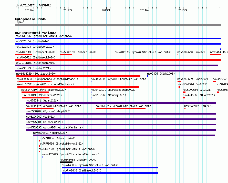Image resolution: width=228 pixels, height=183 pixels.
Task: Click the nsv4150521 gnomAD variant label
Action: pos(46,84)
